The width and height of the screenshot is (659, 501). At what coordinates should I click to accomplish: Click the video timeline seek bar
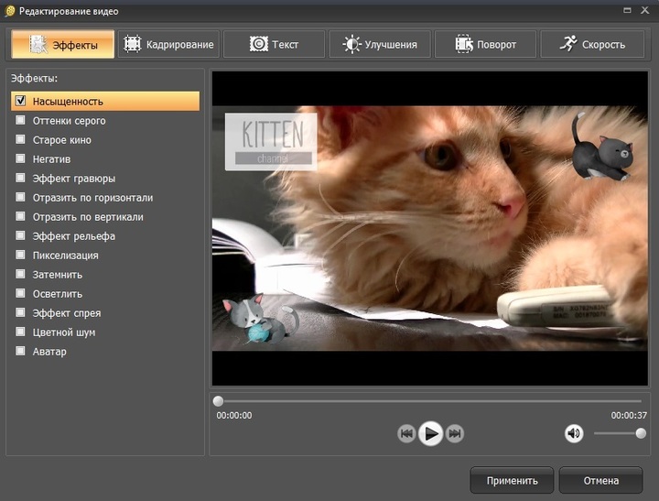(430, 401)
